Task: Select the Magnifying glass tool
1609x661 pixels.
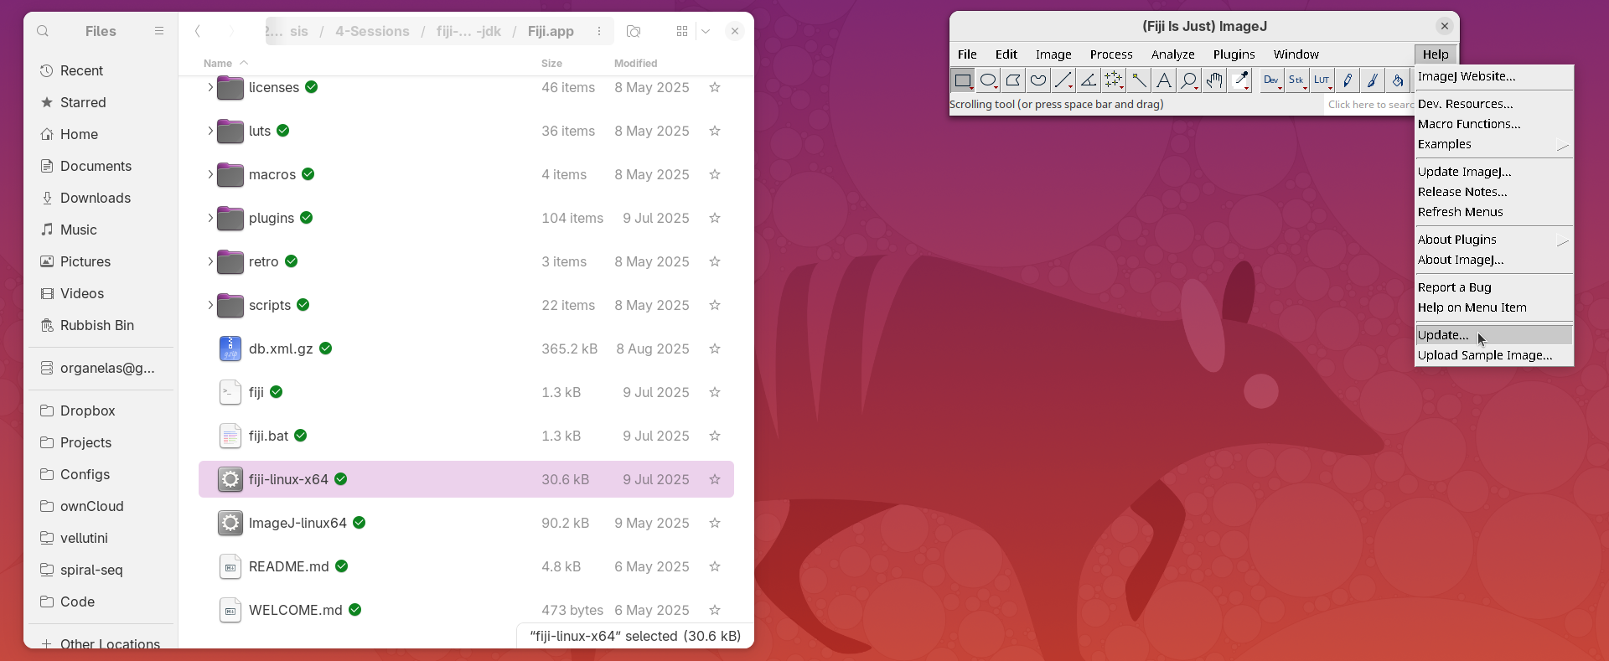Action: [1189, 80]
